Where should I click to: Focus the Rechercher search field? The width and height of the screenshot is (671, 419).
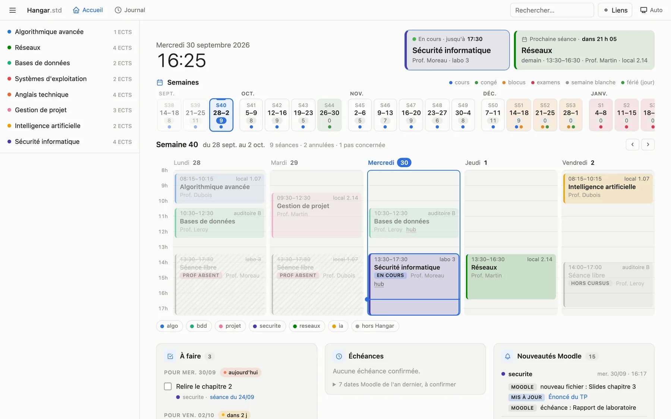pyautogui.click(x=552, y=10)
